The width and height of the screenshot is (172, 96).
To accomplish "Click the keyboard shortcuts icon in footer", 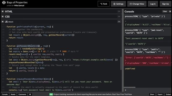I will pos(30,94).
